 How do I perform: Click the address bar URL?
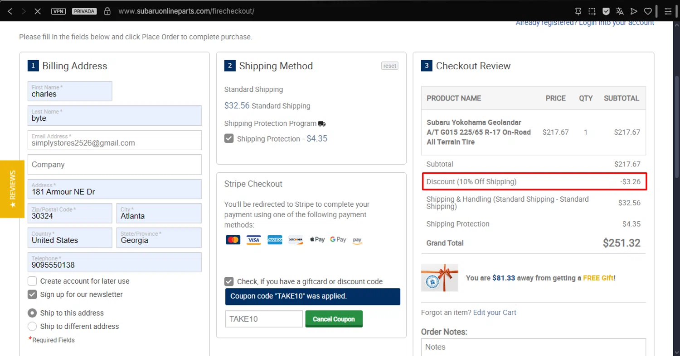186,11
